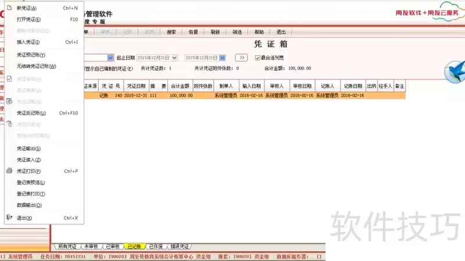Click the 摘要 column header

158,86
